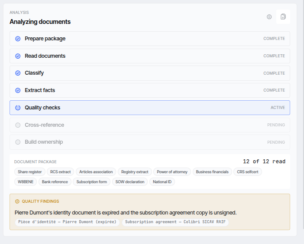The image size is (304, 244).
Task: Click COMPLETE status on Classify row
Action: (x=274, y=73)
